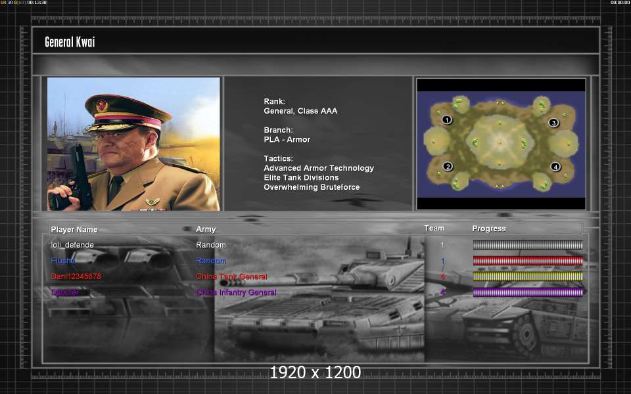The image size is (631, 394).
Task: Select the purple player name in the last row
Action: tap(65, 292)
